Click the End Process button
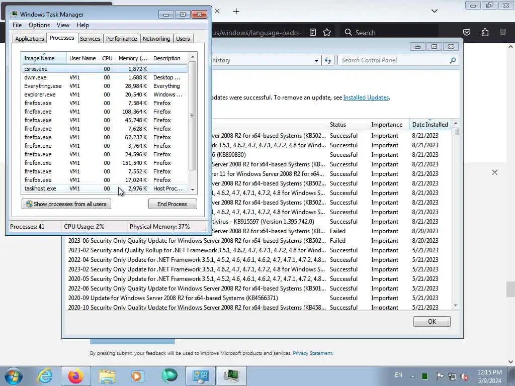The image size is (515, 386). coord(173,204)
